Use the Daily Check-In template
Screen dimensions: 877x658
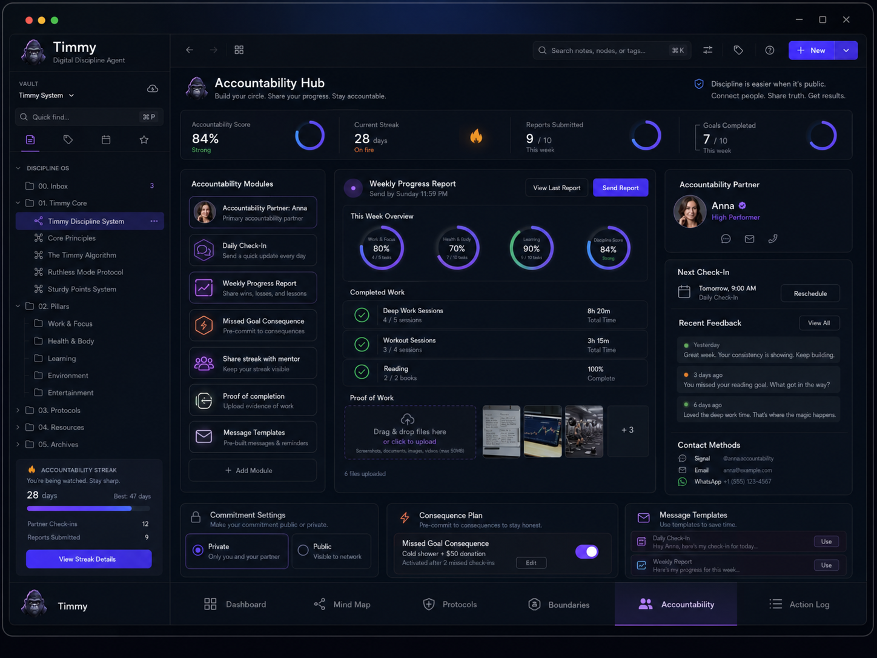826,542
